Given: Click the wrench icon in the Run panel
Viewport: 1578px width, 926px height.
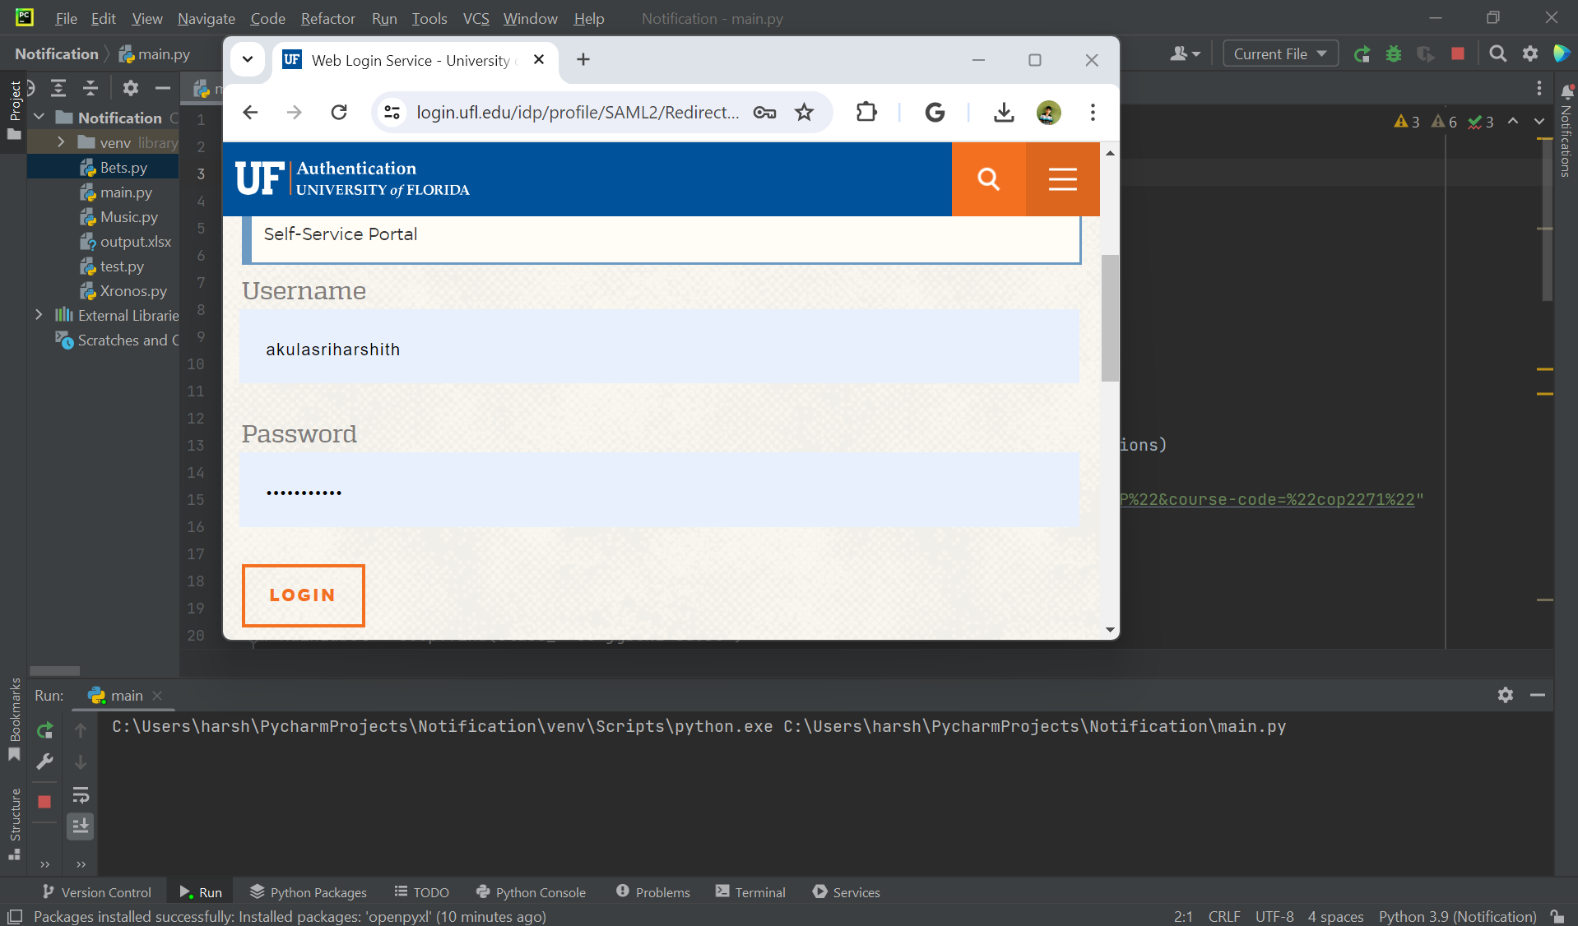Looking at the screenshot, I should tap(45, 762).
